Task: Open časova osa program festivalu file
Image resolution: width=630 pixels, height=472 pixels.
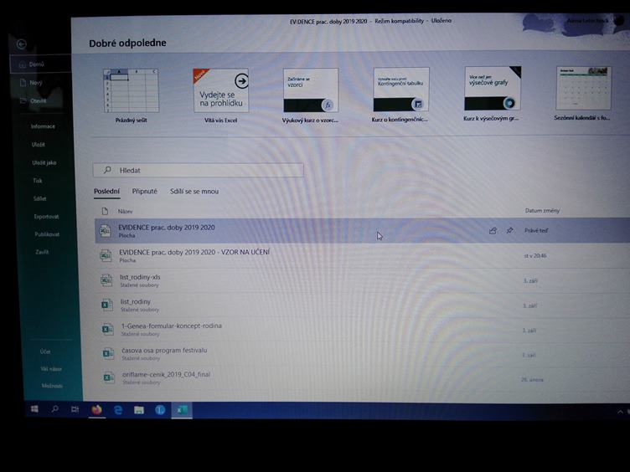Action: [x=364, y=354]
